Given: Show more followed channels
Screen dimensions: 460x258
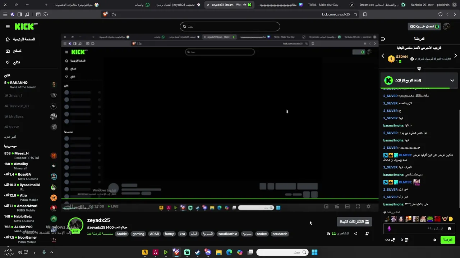Looking at the screenshot, I should [x=10, y=137].
